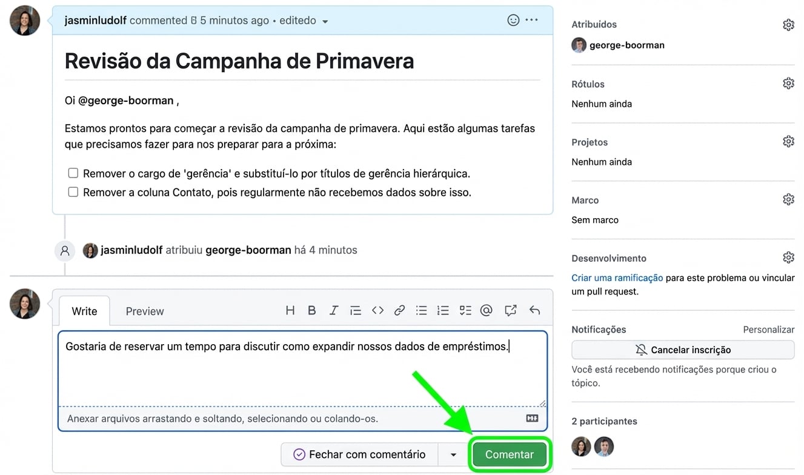This screenshot has height=475, width=804.
Task: Insert a task list icon
Action: tap(465, 310)
